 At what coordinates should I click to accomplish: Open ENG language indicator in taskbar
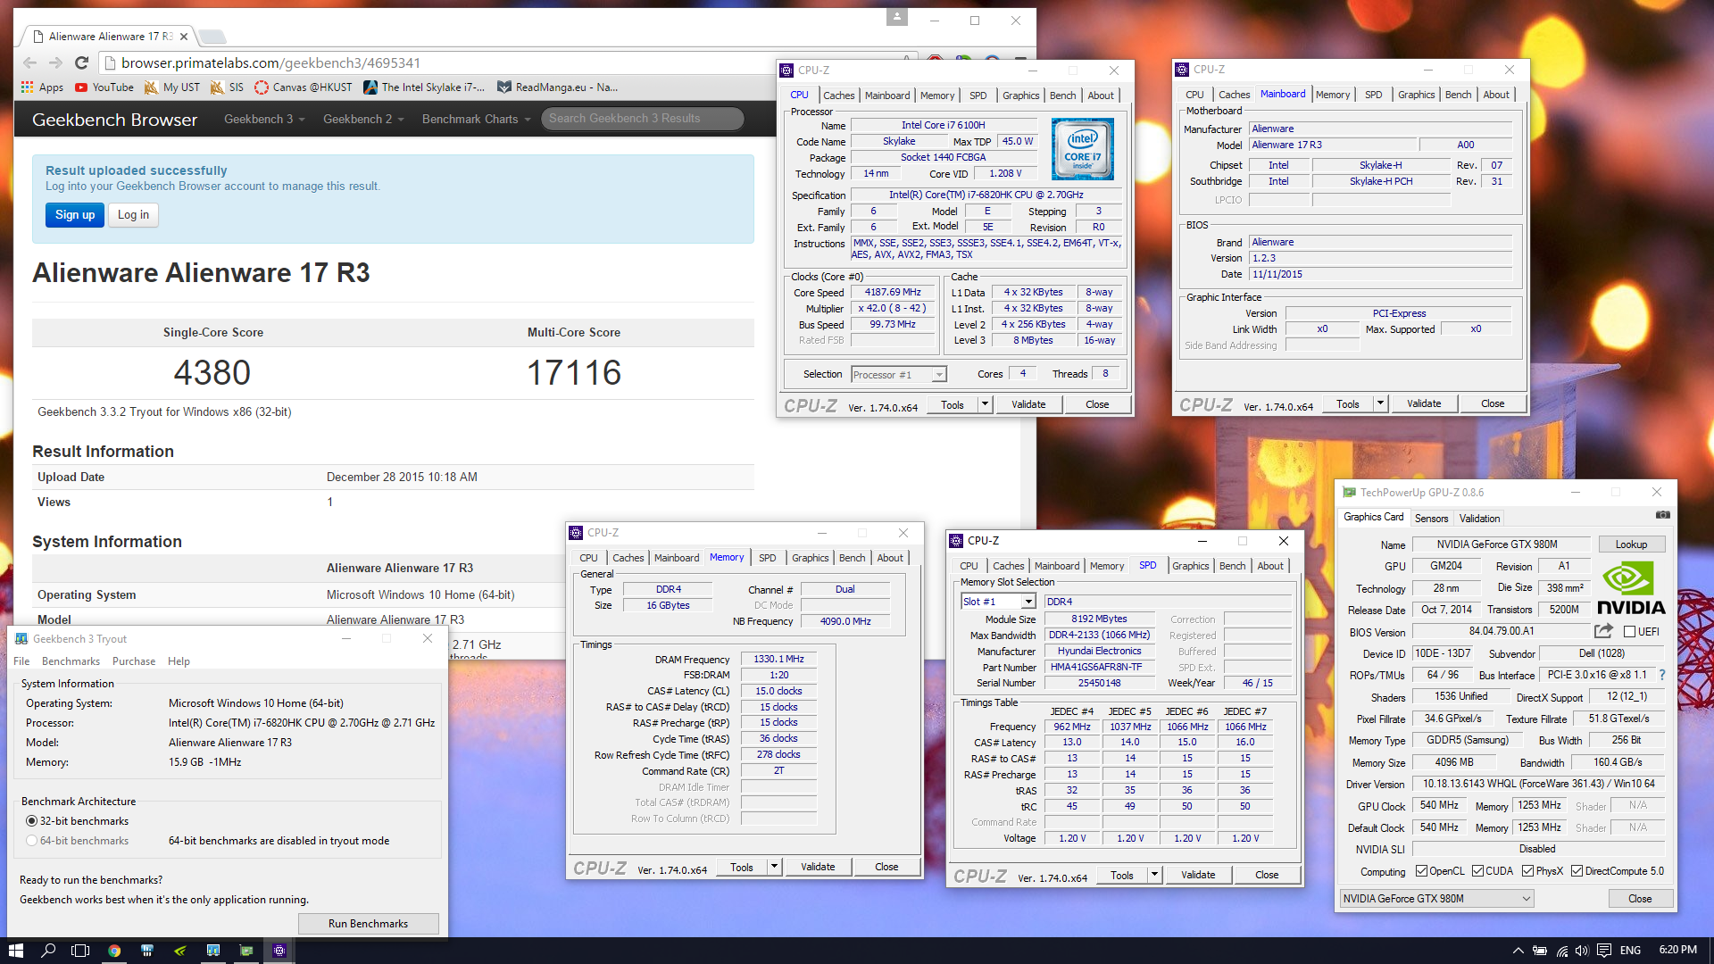pos(1630,951)
